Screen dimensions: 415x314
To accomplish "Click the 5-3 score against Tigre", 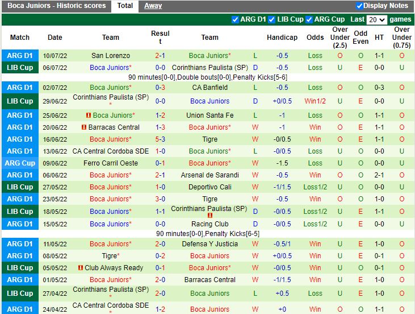I will [160, 139].
